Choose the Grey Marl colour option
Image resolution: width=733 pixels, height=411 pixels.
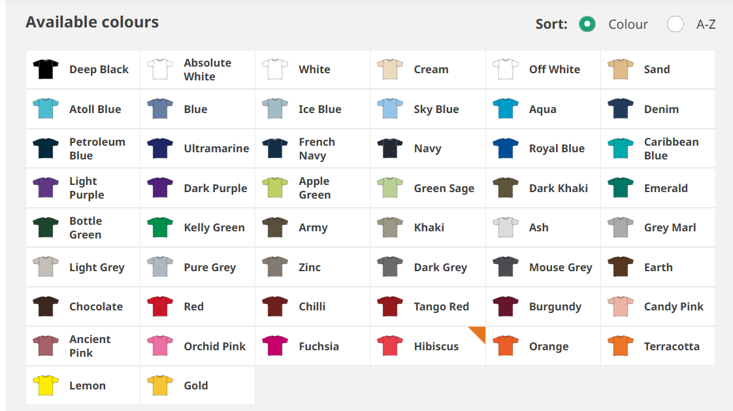(658, 227)
